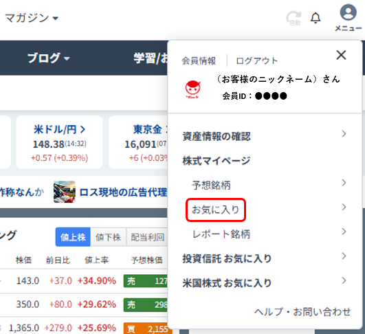Open the user menu avatar icon

coord(349,12)
